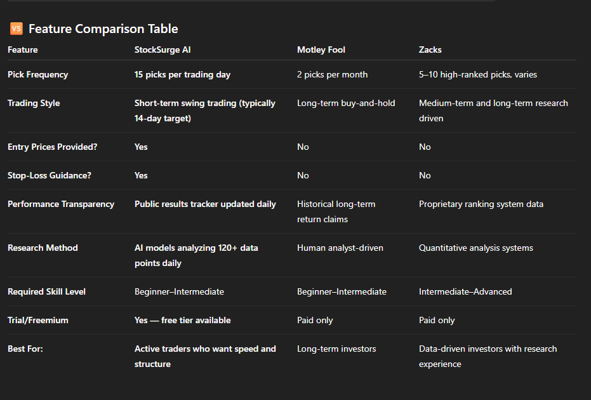Screen dimensions: 591x400
Task: Select the Required Skill Level row label
Action: point(46,291)
